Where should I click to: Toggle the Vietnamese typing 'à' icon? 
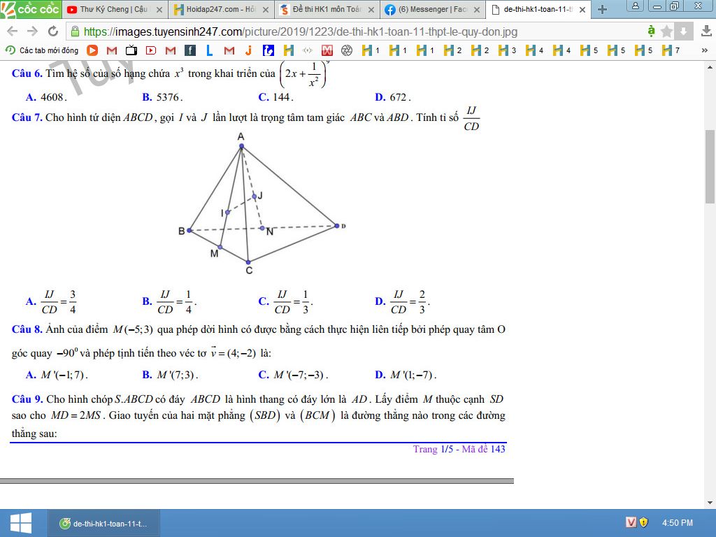[651, 31]
